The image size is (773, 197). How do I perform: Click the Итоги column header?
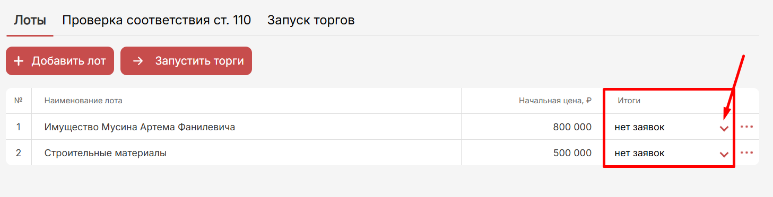629,101
